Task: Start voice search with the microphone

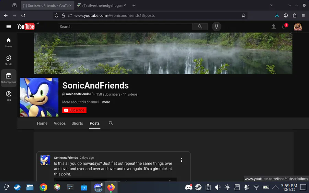Action: coord(216,26)
